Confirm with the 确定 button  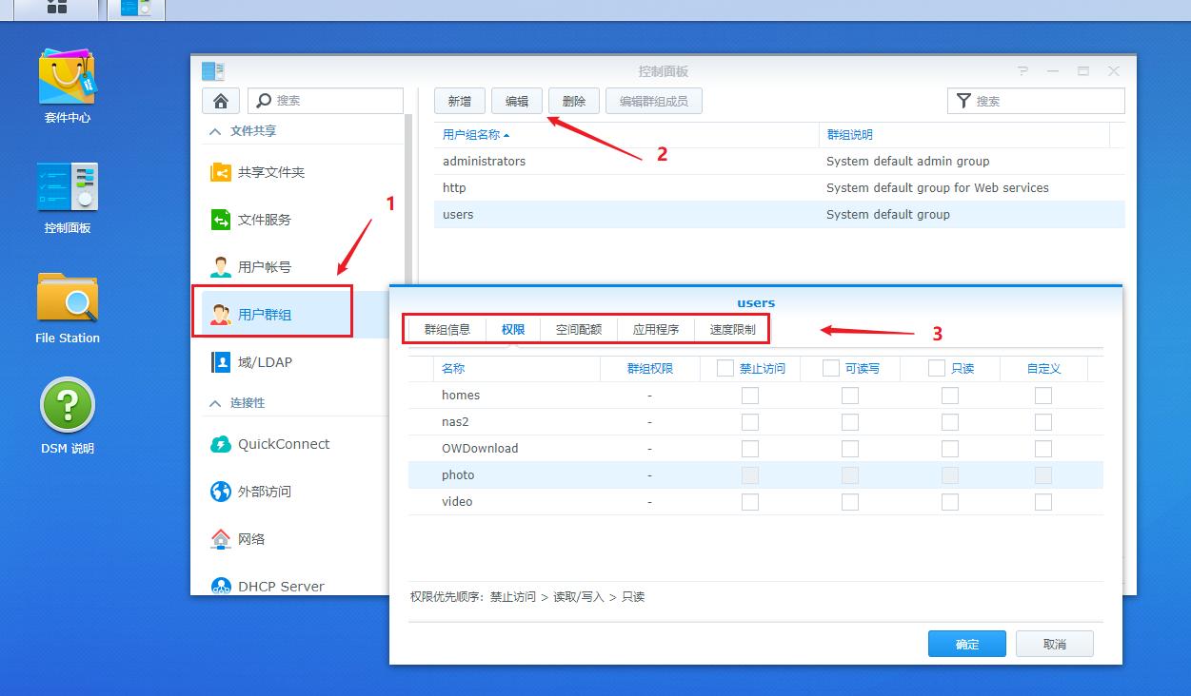click(x=967, y=644)
